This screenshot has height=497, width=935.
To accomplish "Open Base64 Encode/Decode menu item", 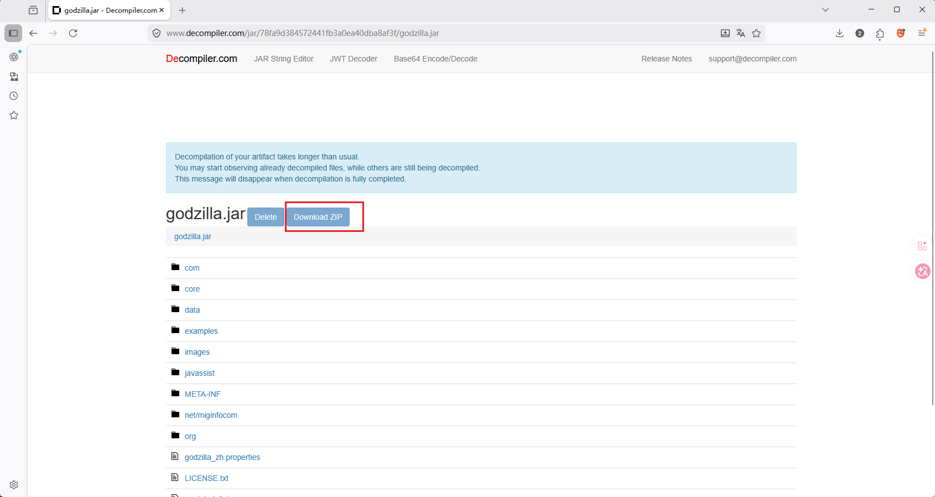I will click(x=435, y=59).
